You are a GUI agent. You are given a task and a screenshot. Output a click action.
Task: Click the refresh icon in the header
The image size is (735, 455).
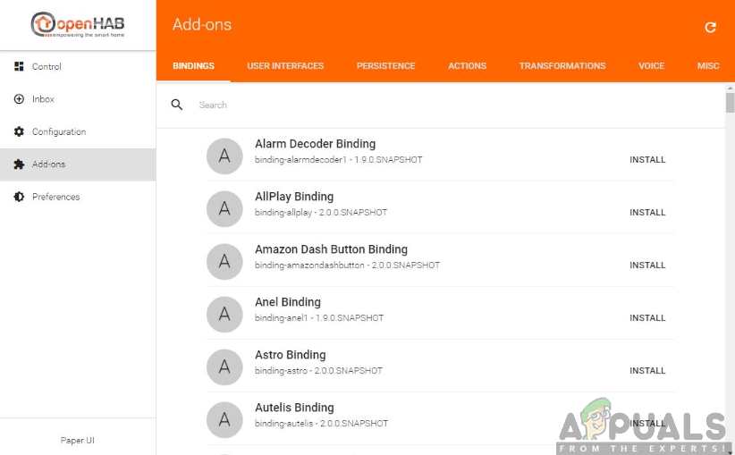710,27
